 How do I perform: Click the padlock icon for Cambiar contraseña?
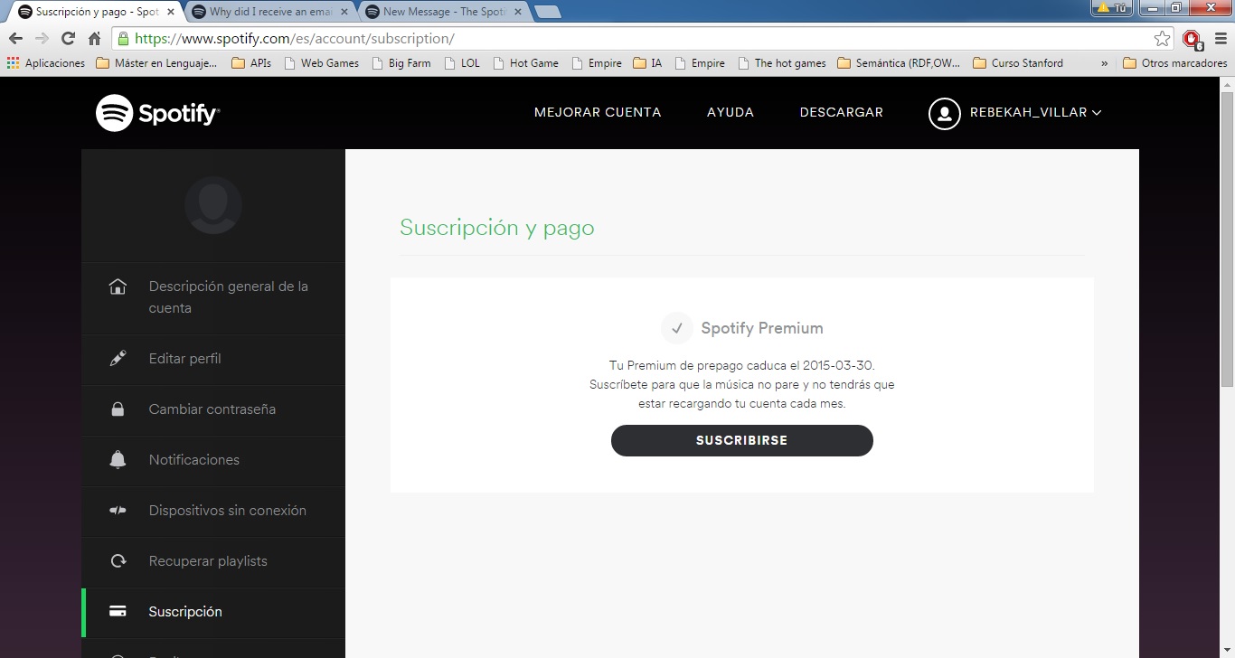(x=118, y=409)
